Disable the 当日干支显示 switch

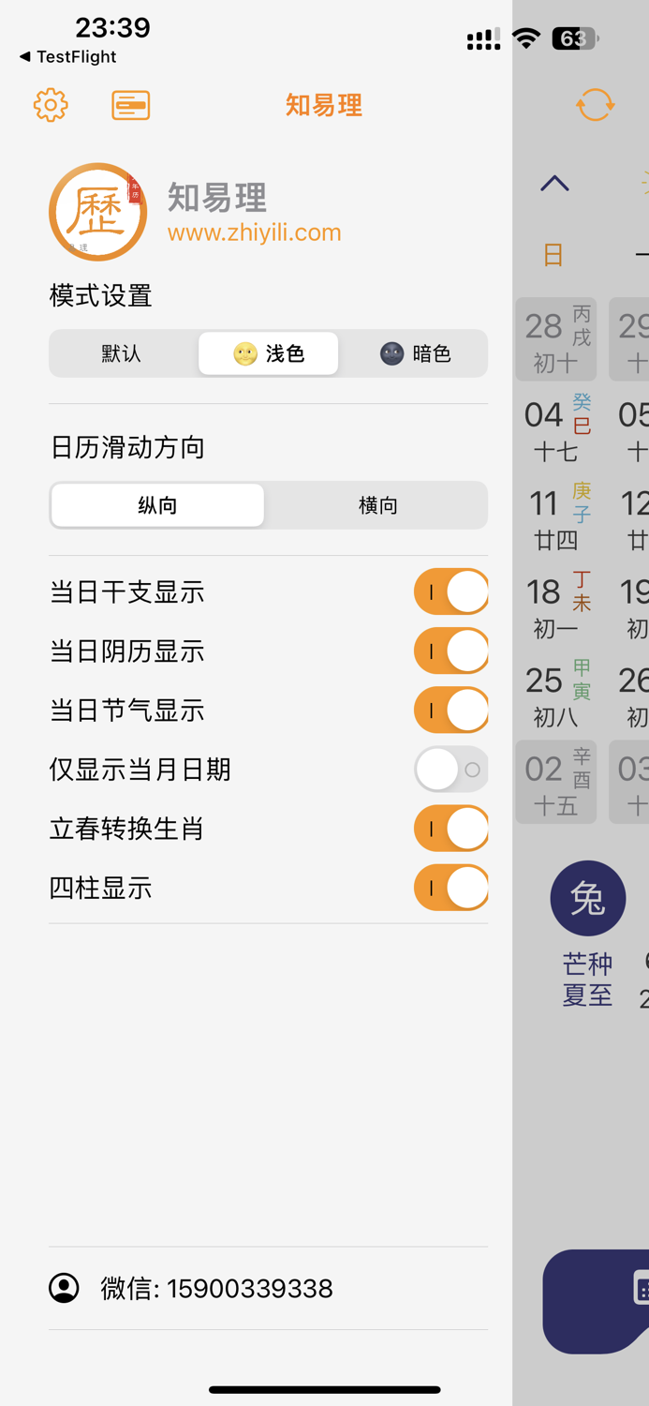tap(450, 591)
